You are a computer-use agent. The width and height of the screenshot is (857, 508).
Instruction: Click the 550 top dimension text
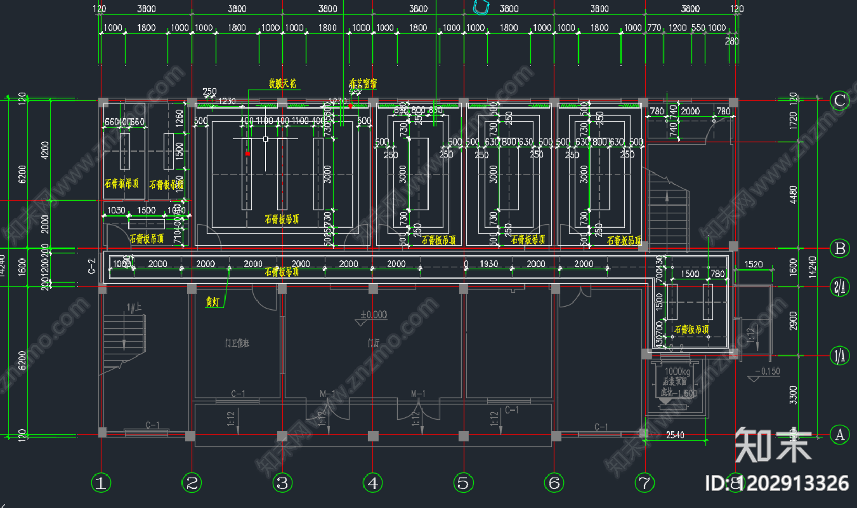pyautogui.click(x=698, y=28)
